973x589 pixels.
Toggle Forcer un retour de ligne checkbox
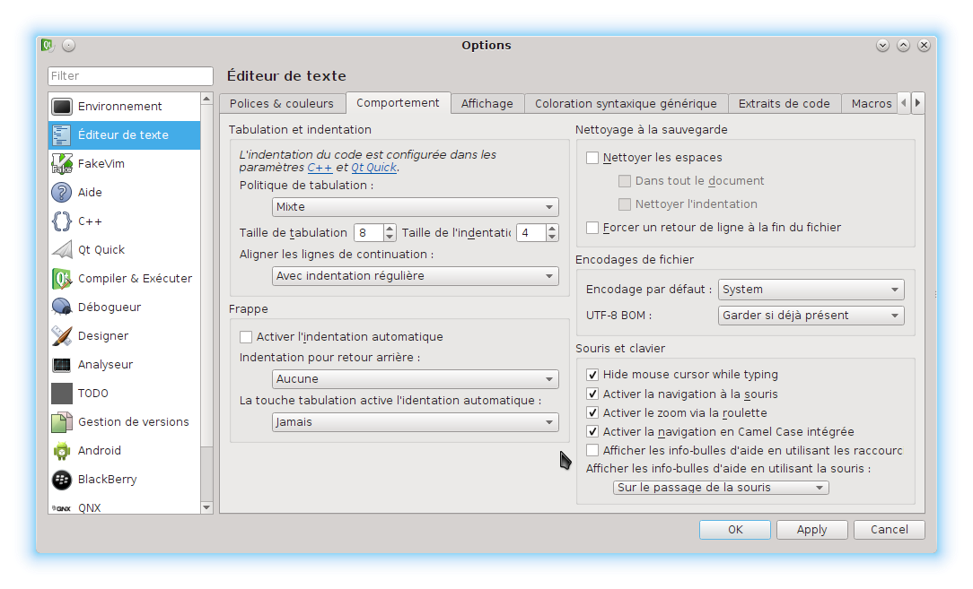(592, 228)
